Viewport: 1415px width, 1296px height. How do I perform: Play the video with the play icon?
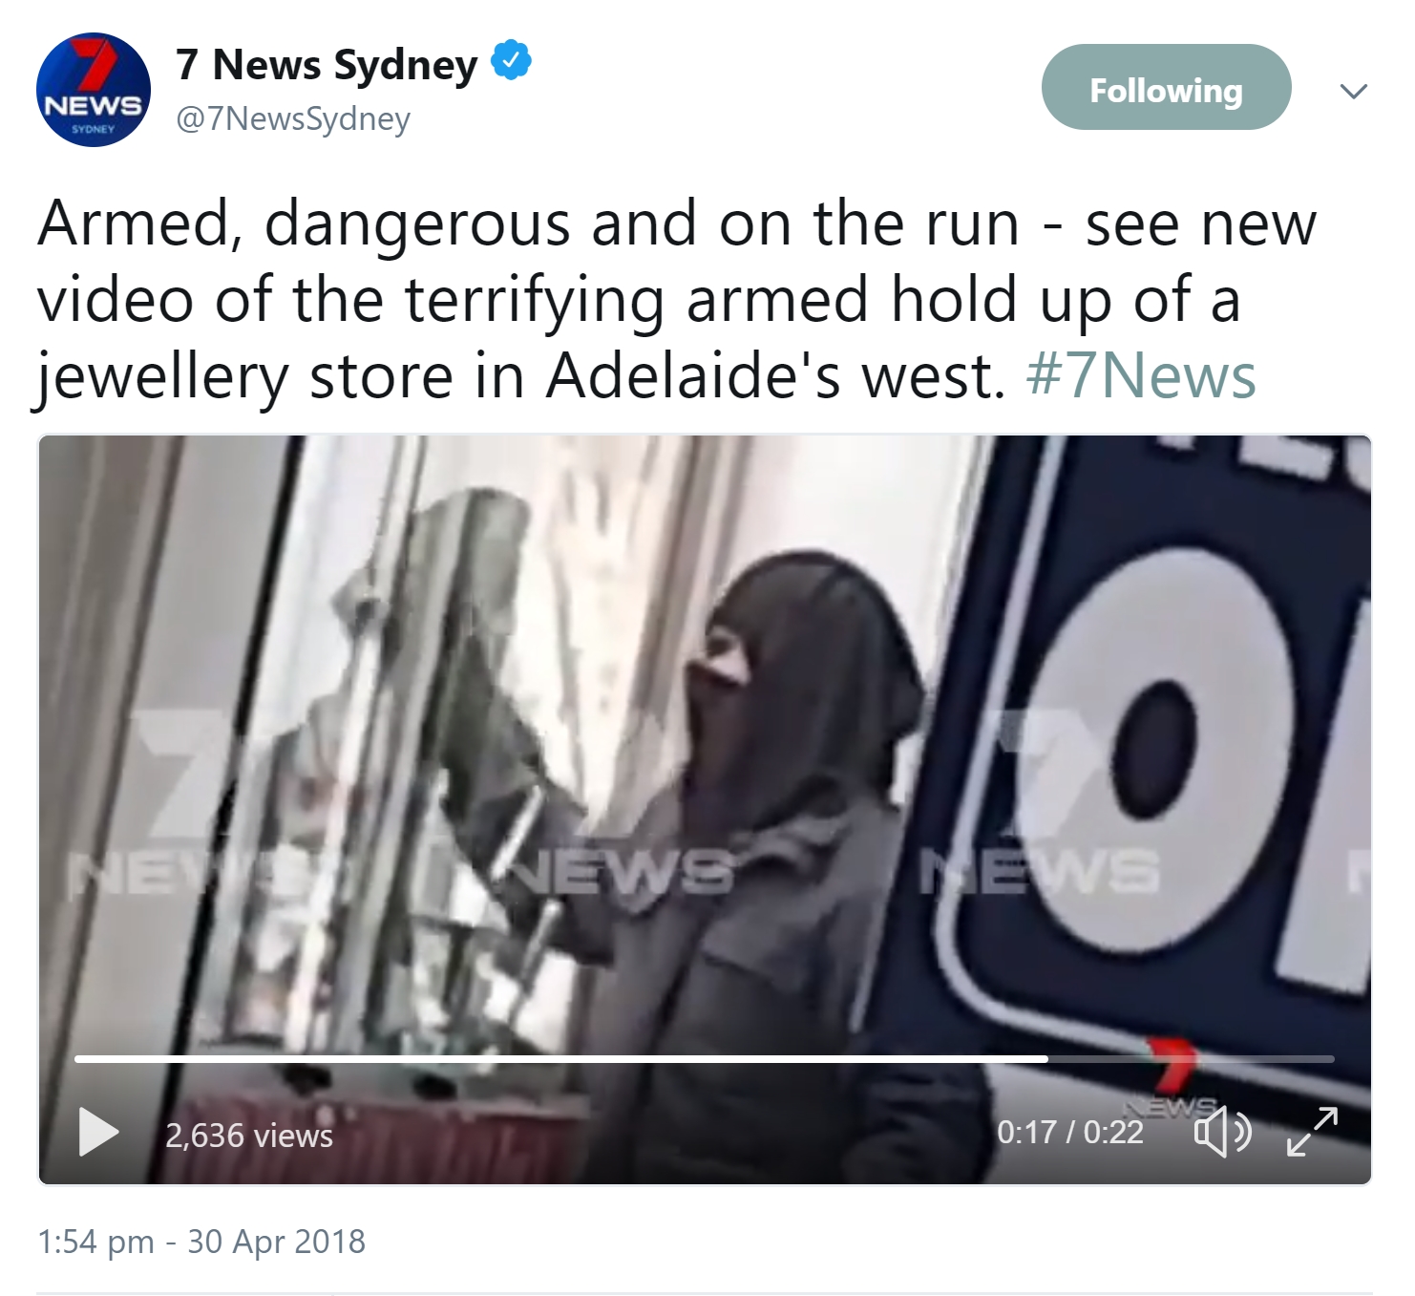99,1133
